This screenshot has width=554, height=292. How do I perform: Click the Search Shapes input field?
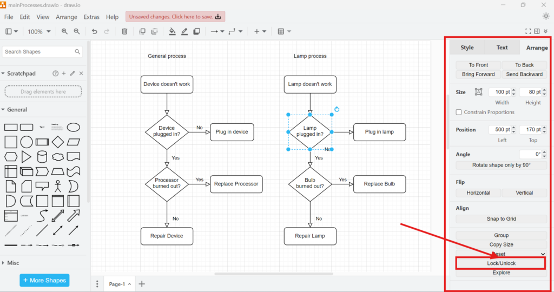point(38,52)
